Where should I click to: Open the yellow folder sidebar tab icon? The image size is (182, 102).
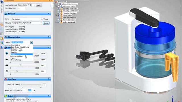[2, 38]
